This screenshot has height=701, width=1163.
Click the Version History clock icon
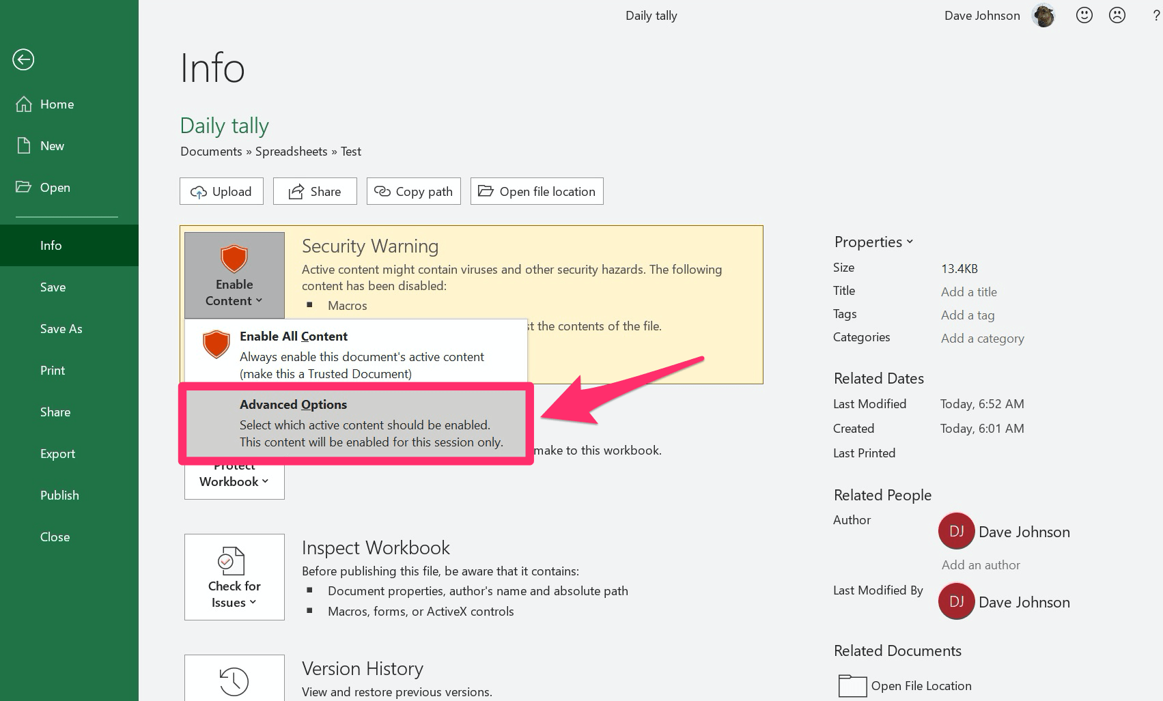(x=234, y=682)
